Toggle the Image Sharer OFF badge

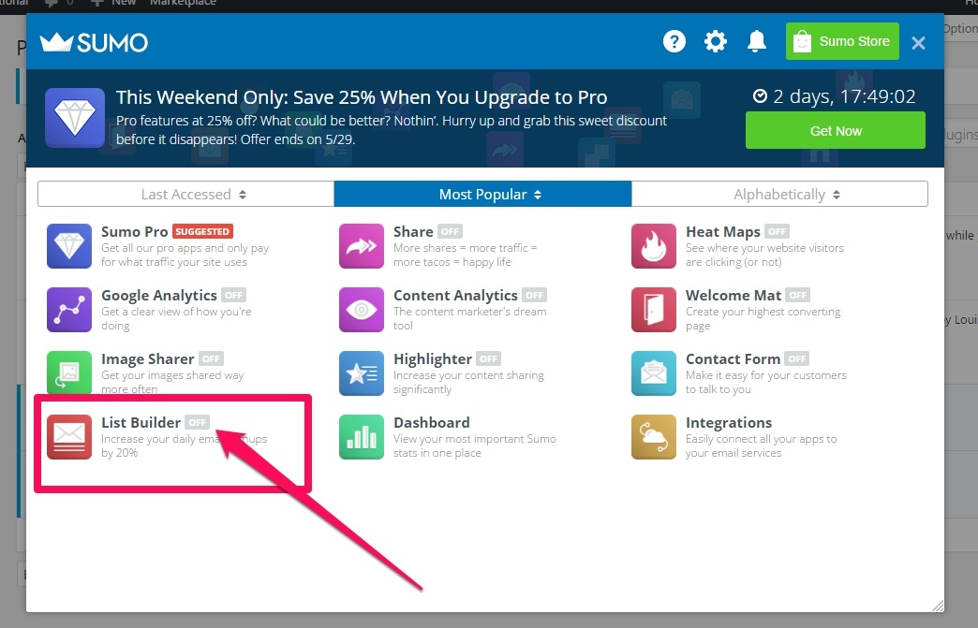[211, 358]
